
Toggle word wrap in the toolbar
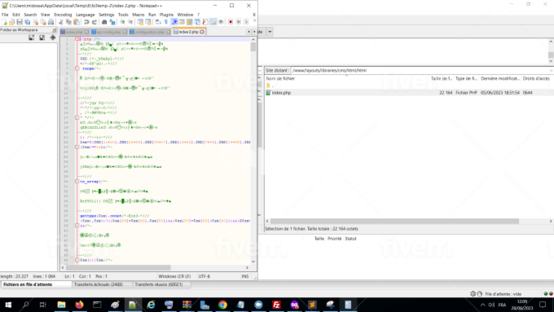click(x=158, y=22)
